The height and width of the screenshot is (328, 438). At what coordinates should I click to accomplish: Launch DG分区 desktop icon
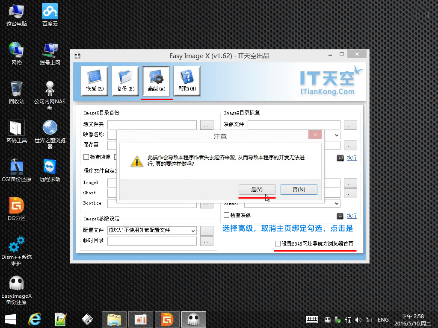tap(17, 209)
